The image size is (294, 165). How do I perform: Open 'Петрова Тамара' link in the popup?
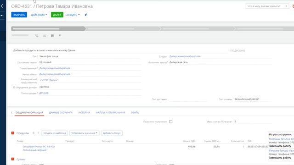point(281,151)
